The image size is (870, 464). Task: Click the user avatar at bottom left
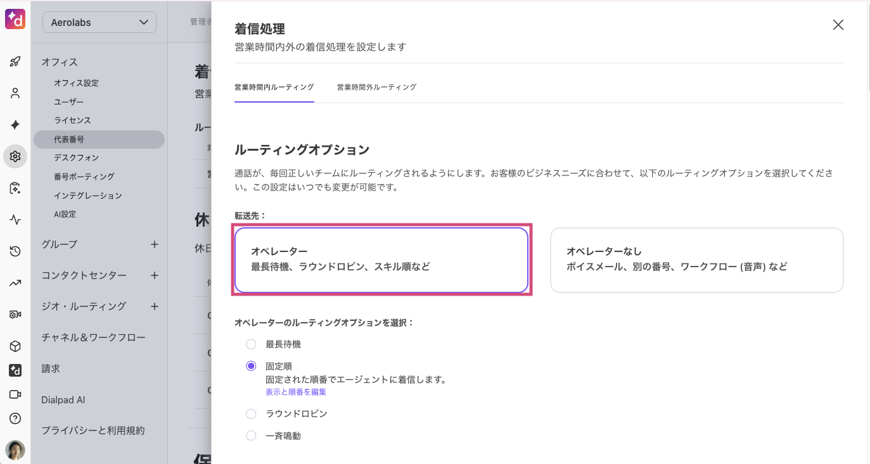[15, 449]
